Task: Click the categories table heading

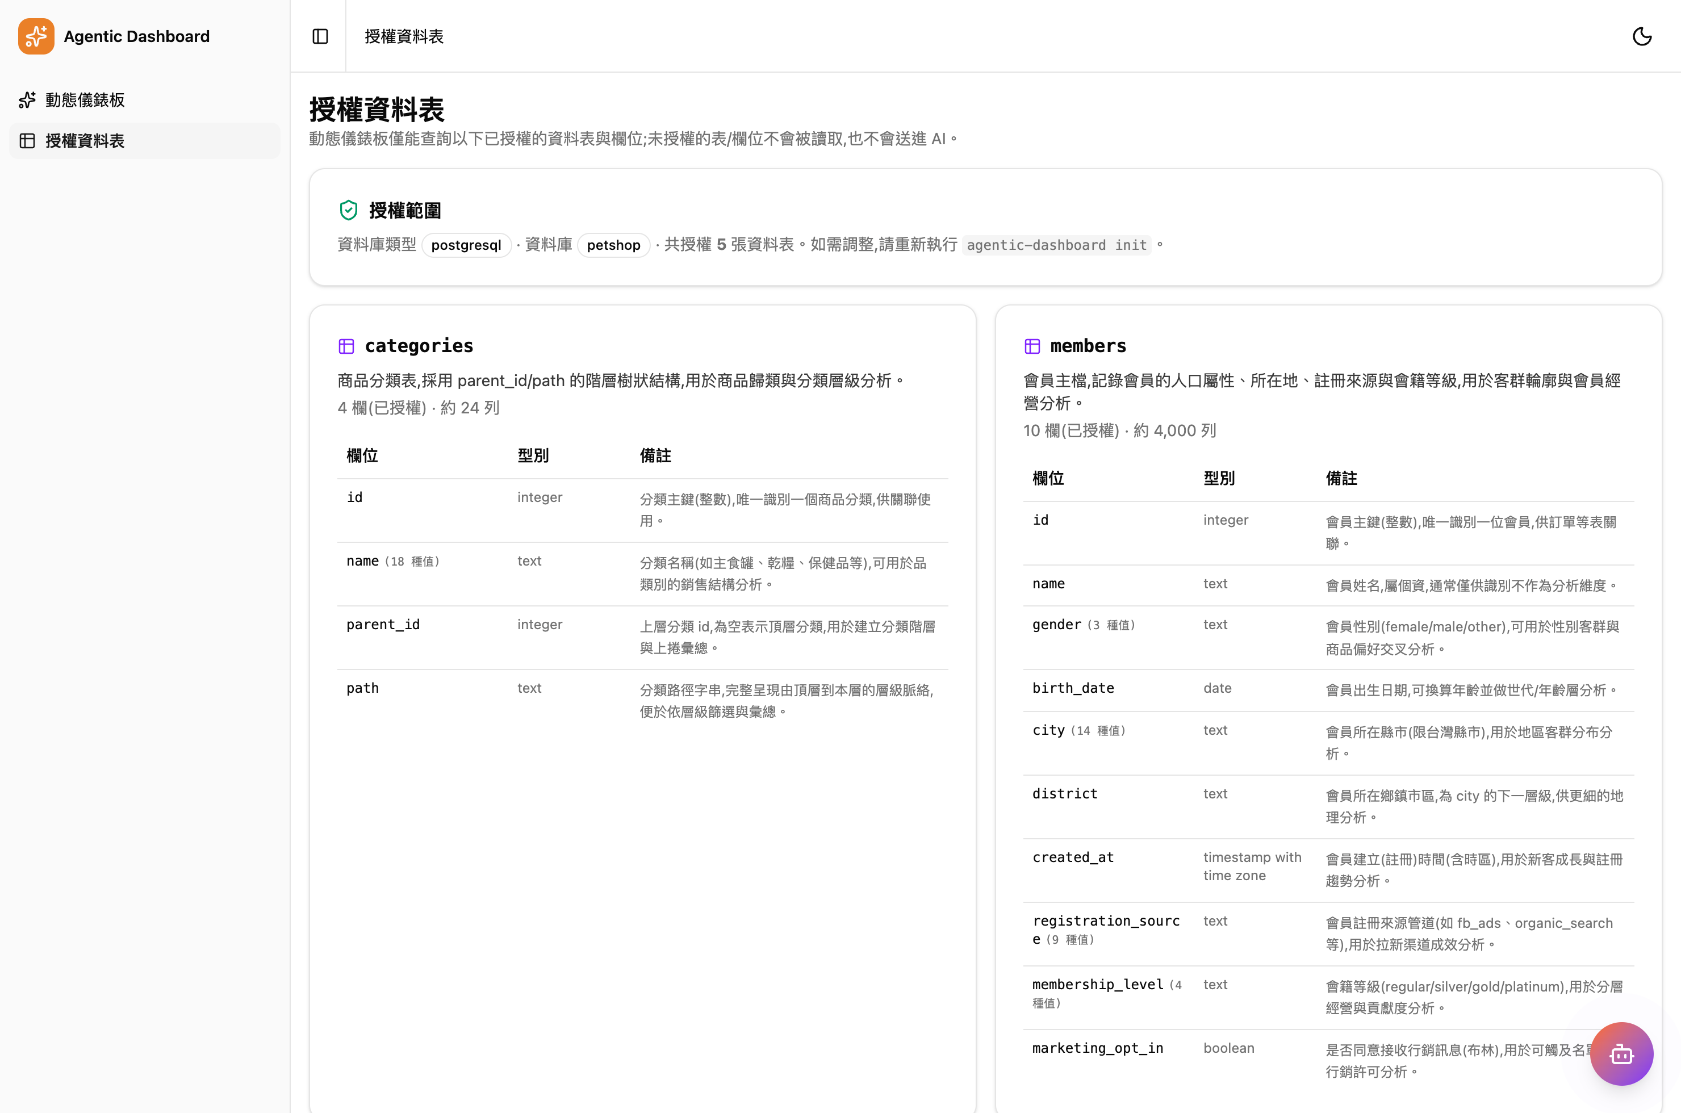Action: [x=419, y=346]
